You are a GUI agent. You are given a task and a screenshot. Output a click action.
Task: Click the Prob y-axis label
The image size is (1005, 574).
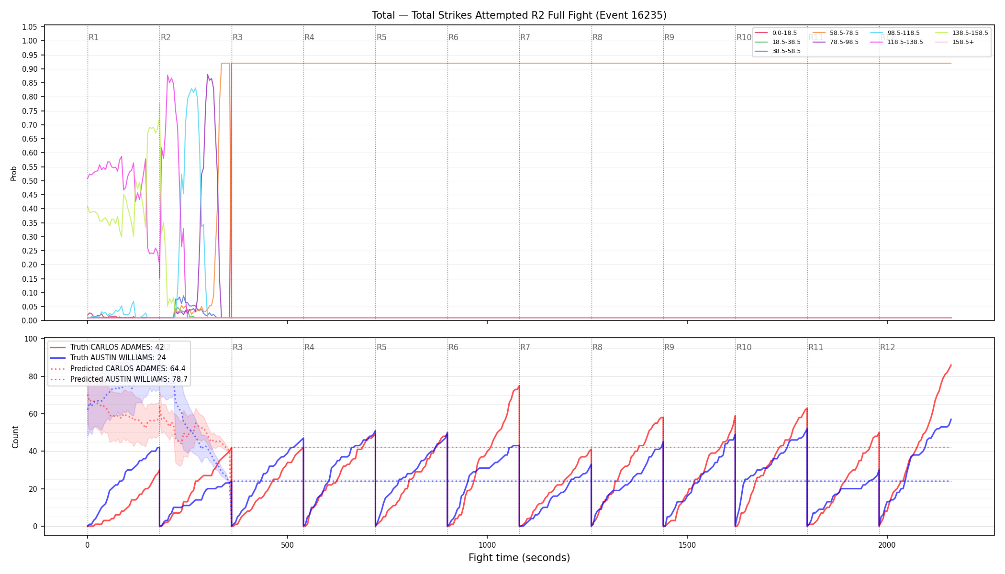tap(14, 173)
